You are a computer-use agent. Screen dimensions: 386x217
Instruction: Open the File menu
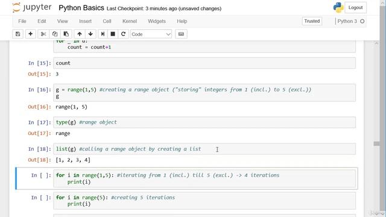(22, 21)
